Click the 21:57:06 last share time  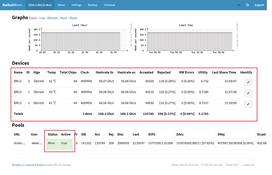(231, 92)
